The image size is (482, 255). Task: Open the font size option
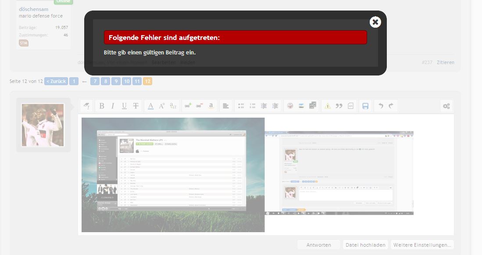click(162, 106)
